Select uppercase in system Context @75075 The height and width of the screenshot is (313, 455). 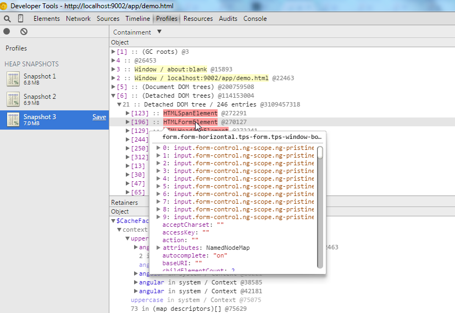196,300
